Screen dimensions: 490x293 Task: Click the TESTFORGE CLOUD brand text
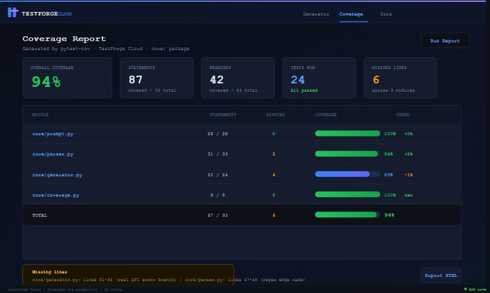pos(46,14)
